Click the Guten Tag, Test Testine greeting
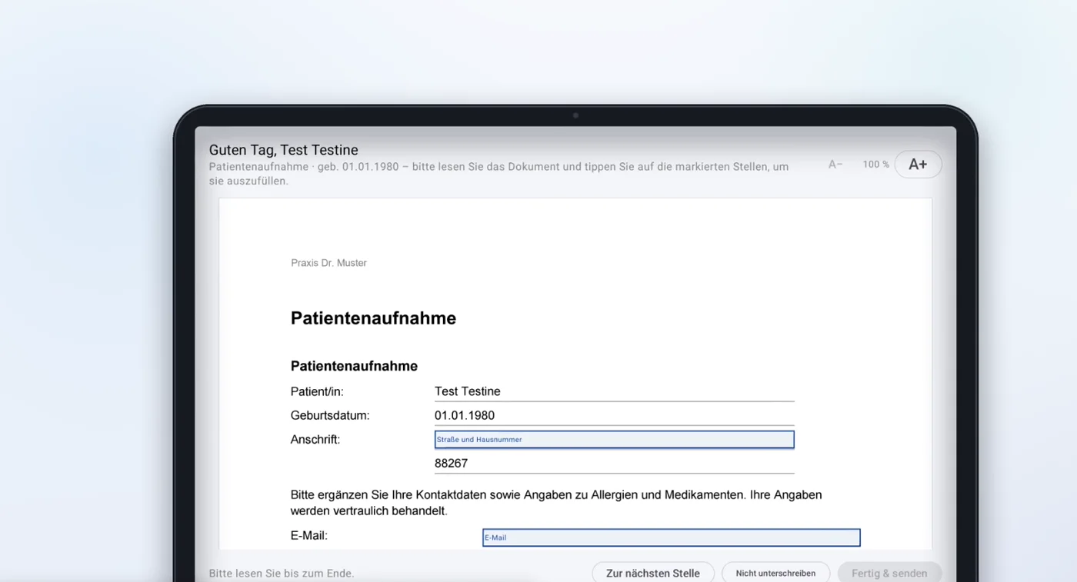Screen dimensions: 1077x582 (283, 150)
